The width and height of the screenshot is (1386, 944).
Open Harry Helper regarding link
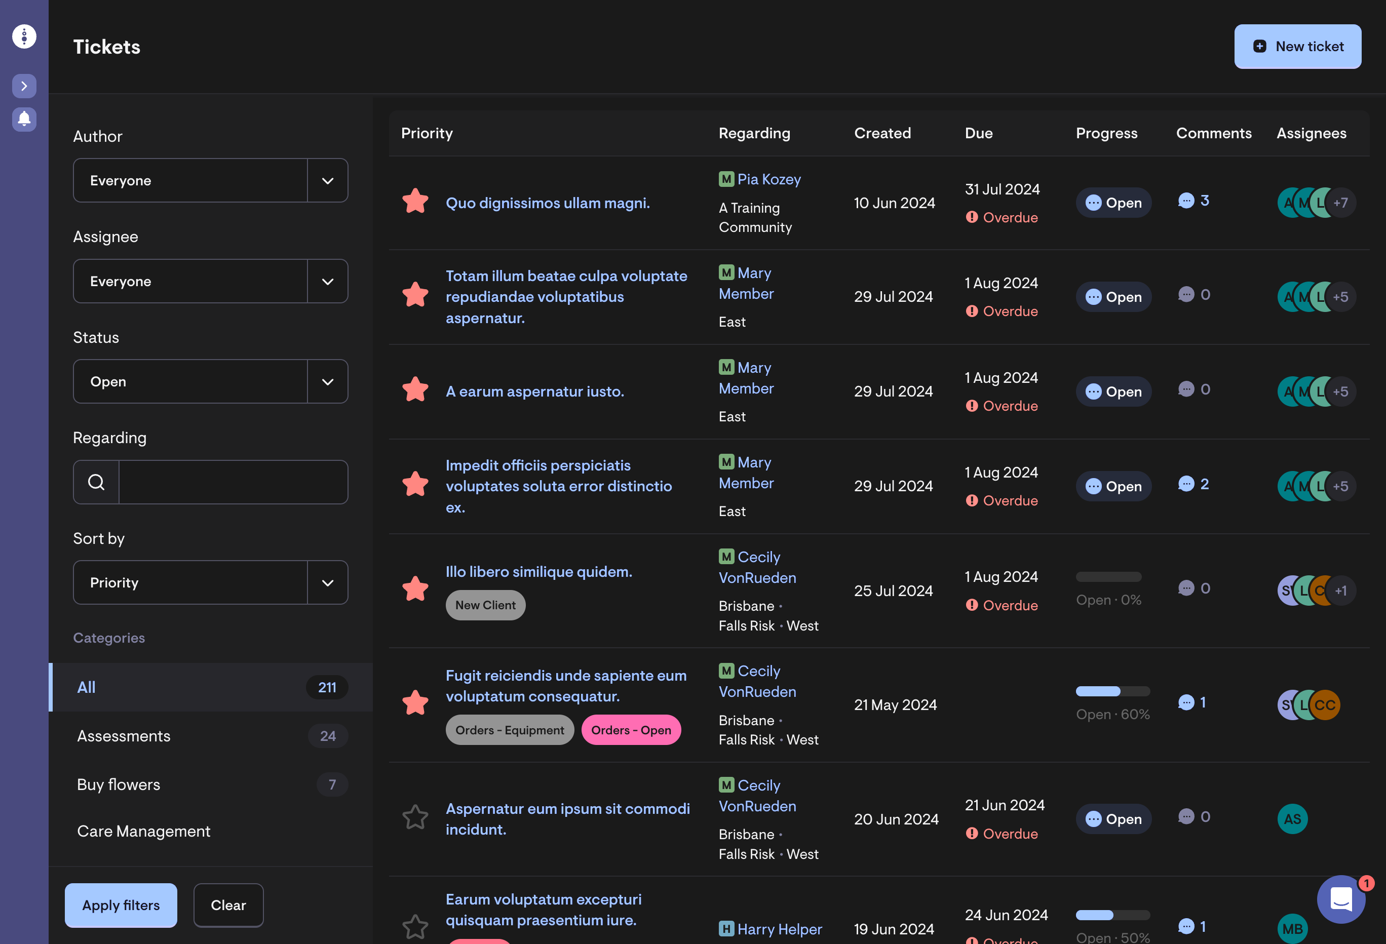pos(780,928)
